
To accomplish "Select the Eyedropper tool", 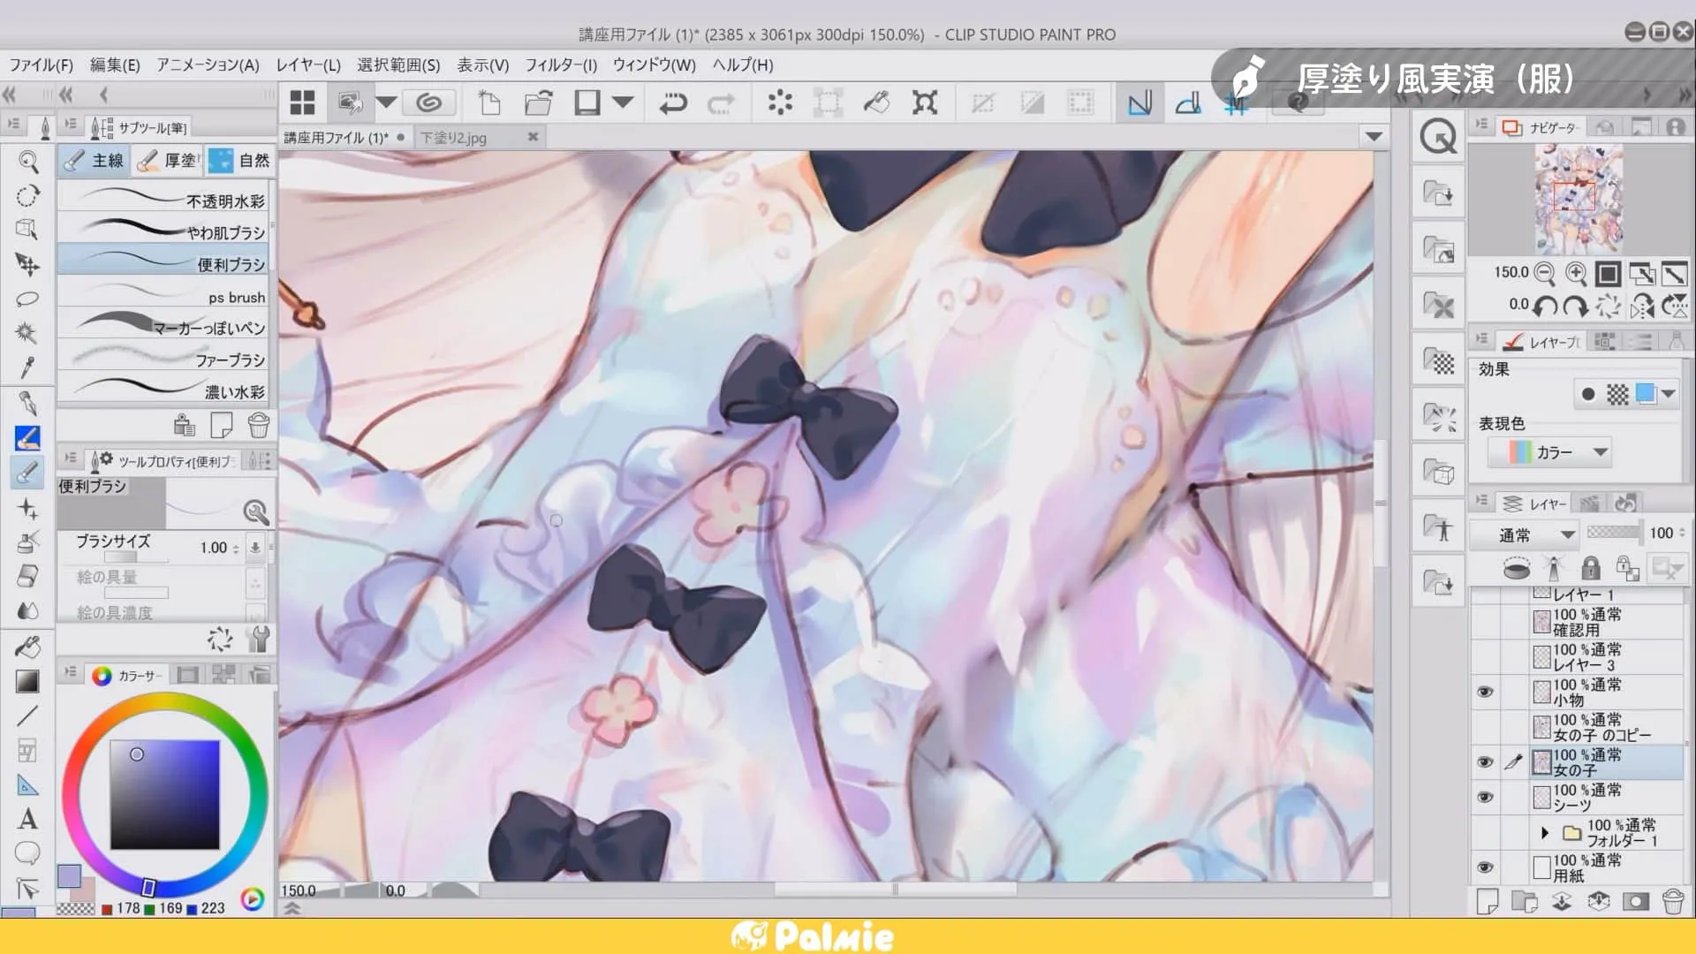I will pyautogui.click(x=27, y=367).
